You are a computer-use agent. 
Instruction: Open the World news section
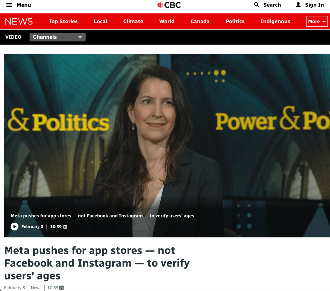click(167, 22)
